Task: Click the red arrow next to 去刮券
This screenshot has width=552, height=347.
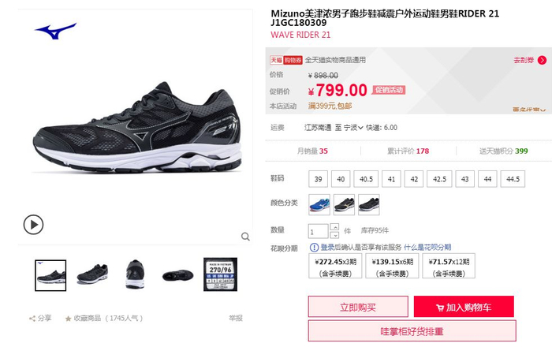Action: click(x=542, y=60)
